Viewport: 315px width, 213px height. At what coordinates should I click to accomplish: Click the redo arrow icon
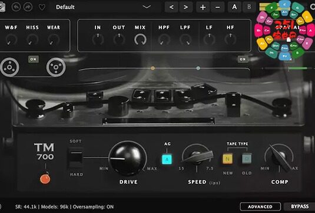(28, 7)
